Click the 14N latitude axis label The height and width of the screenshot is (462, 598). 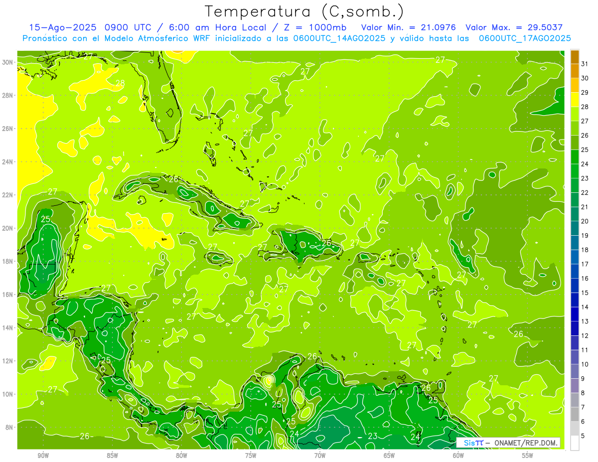[x=7, y=328]
